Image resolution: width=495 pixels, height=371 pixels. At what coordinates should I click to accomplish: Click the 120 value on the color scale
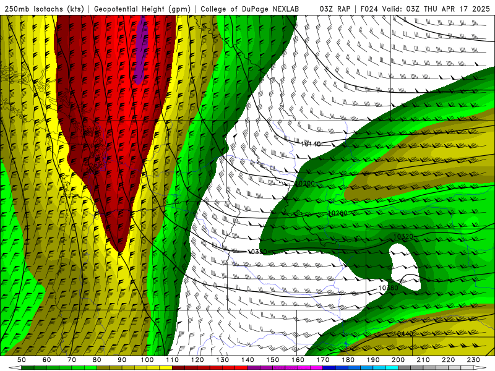coord(197,360)
